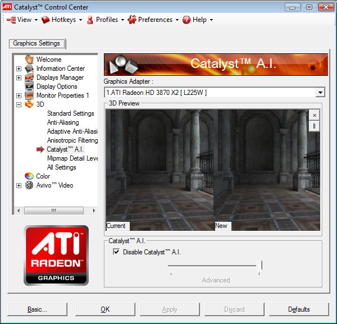Click the tree horizontal scrollbar thumb
This screenshot has height=324, width=337.
pyautogui.click(x=54, y=211)
